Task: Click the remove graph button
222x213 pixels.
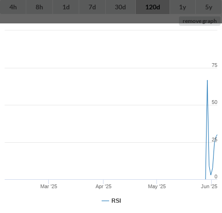Action: [x=200, y=21]
